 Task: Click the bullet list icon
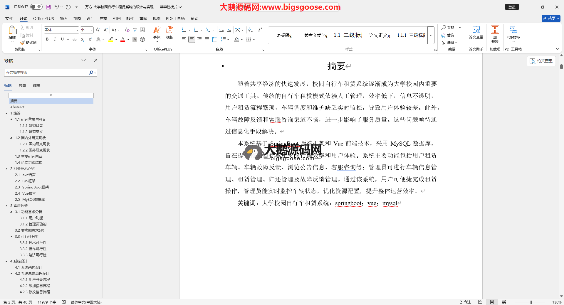[x=184, y=30]
